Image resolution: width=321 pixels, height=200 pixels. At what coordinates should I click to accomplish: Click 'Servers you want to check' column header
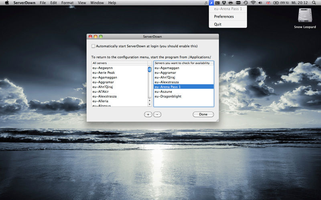[x=184, y=63]
